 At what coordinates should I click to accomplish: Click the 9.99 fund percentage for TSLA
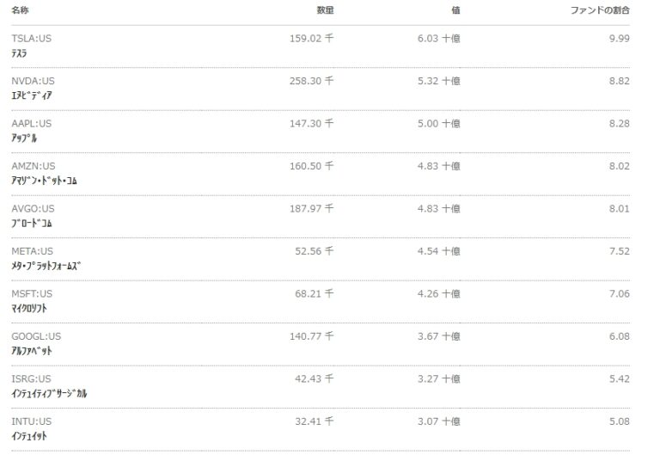(x=619, y=39)
